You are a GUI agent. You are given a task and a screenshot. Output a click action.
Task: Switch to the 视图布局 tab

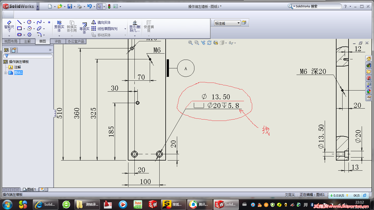[x=11, y=41]
